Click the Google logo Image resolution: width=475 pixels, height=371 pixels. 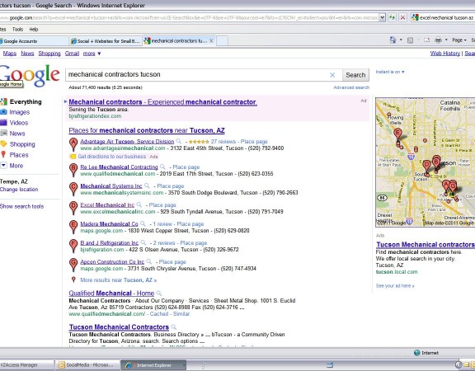pos(30,75)
